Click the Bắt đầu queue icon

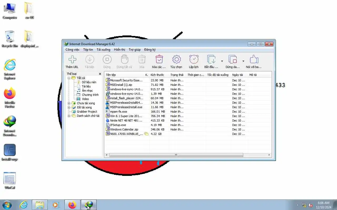pos(211,59)
